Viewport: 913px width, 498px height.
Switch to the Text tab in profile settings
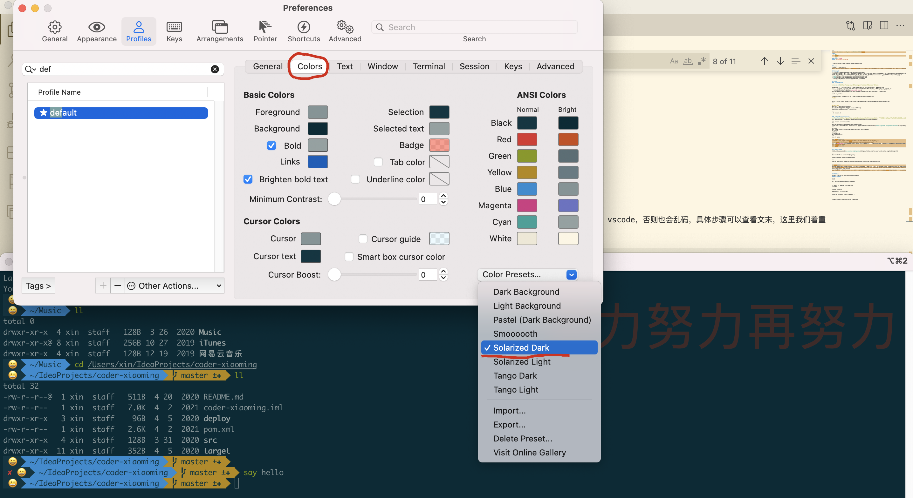pos(345,66)
